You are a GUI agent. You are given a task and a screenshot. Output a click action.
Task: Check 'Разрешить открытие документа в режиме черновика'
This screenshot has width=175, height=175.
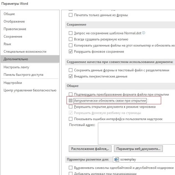point(71,107)
